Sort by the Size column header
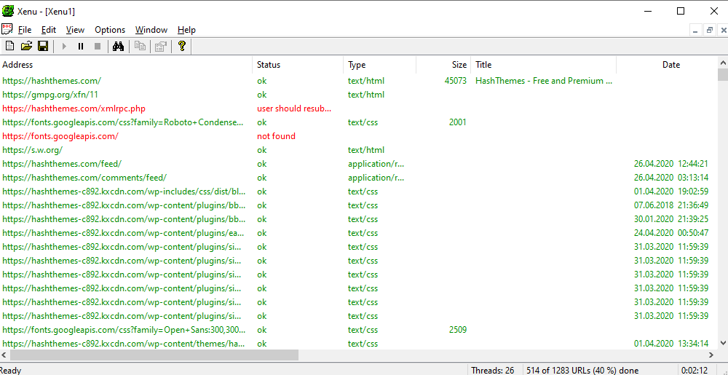Screen dimensions: 728x375 coord(443,65)
